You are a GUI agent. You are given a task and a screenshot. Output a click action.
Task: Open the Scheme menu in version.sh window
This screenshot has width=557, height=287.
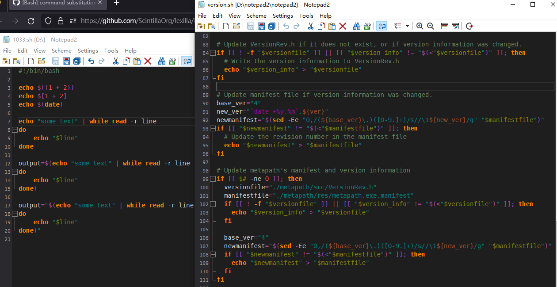(256, 15)
